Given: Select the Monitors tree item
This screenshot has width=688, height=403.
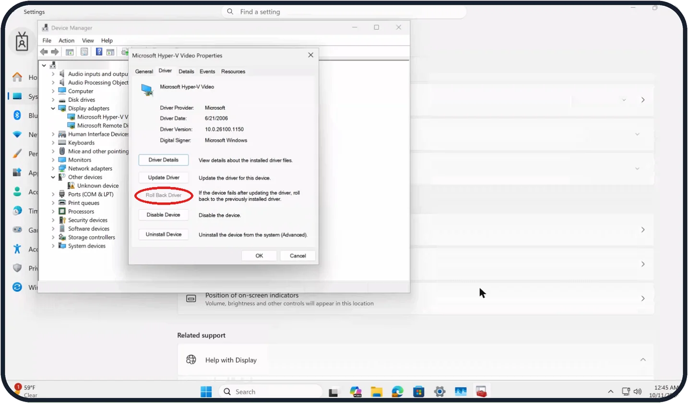Looking at the screenshot, I should click(x=80, y=160).
